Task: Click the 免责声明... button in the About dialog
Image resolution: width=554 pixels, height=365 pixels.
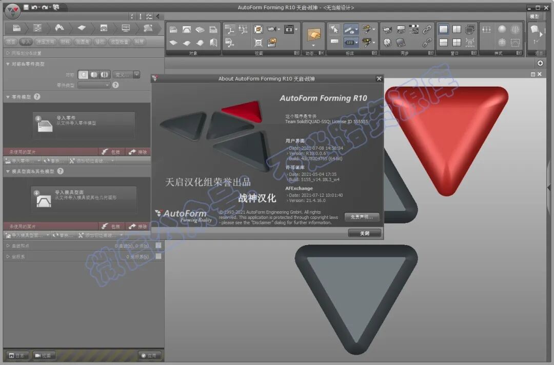Action: pyautogui.click(x=362, y=217)
